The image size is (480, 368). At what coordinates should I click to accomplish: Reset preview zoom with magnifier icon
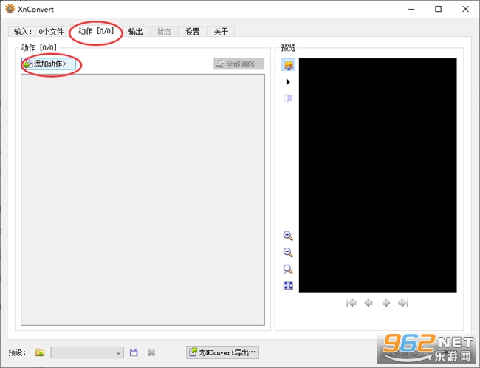coord(288,269)
